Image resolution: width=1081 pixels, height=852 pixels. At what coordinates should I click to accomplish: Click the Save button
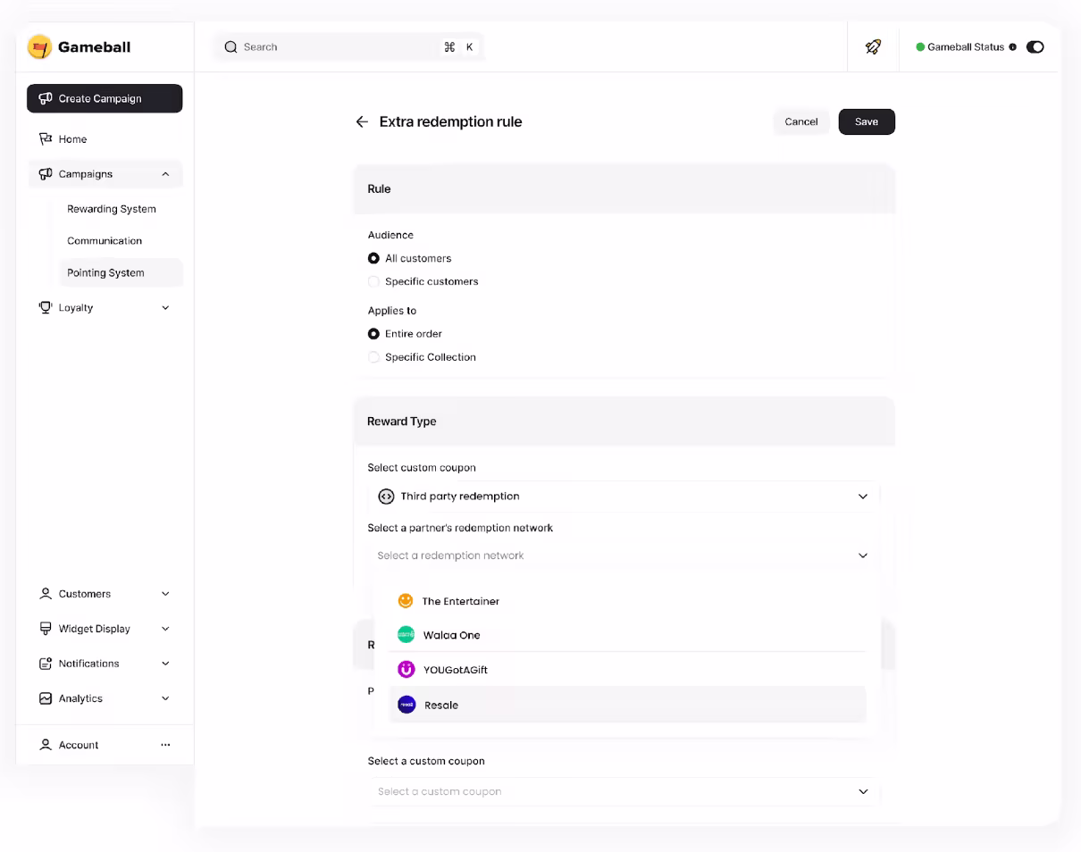(867, 121)
